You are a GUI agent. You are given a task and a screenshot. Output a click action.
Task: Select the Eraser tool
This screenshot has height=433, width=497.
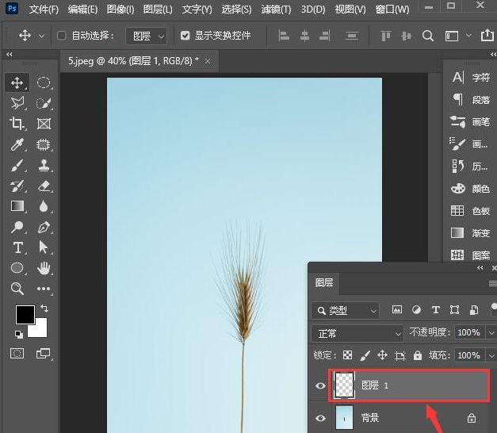[44, 186]
